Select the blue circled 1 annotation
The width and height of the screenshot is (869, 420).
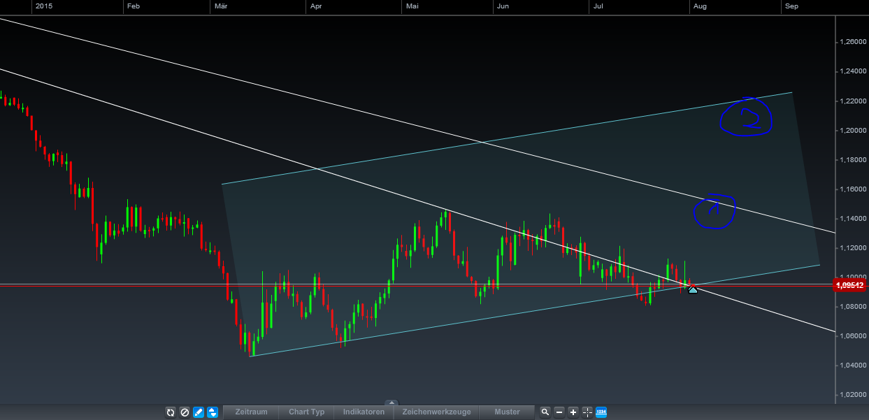[714, 210]
